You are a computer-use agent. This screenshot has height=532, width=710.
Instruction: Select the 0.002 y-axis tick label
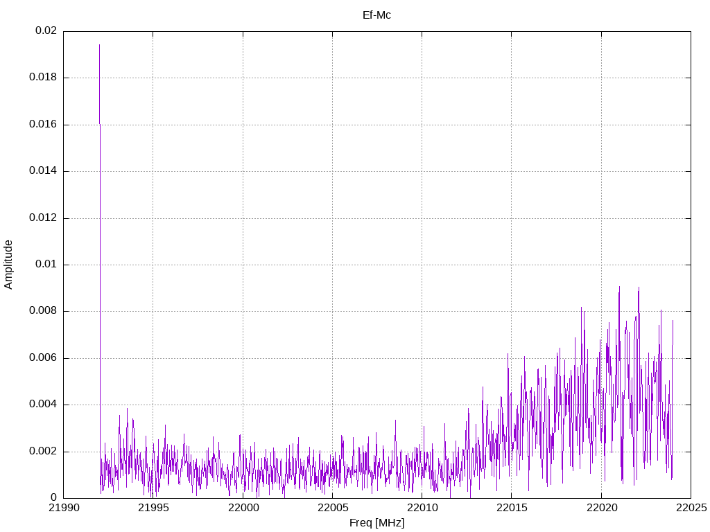pos(43,452)
